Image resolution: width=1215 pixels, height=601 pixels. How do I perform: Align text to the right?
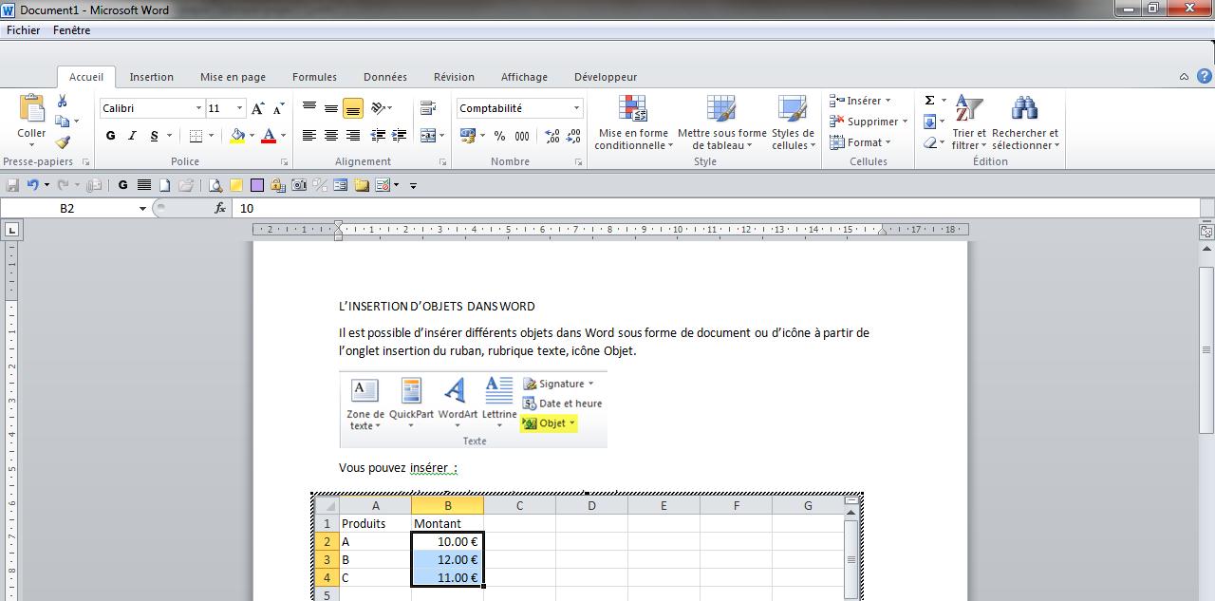(x=352, y=136)
